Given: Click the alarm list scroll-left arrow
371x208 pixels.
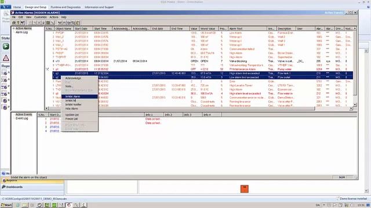Looking at the screenshot, I should click(46, 108).
